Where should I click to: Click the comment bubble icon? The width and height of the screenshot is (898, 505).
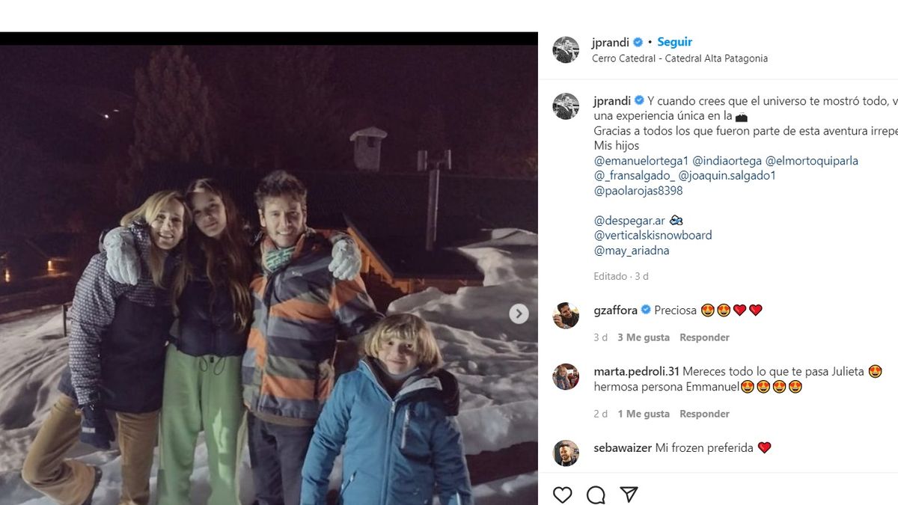click(596, 495)
